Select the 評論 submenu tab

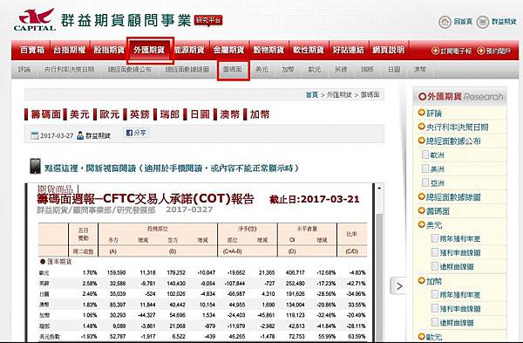pyautogui.click(x=24, y=70)
